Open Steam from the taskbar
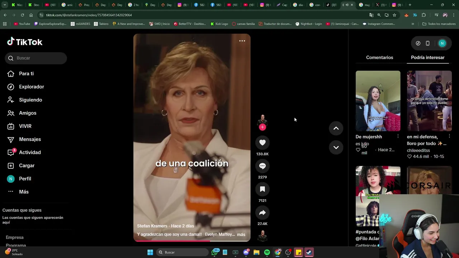This screenshot has height=258, width=459. (309, 252)
